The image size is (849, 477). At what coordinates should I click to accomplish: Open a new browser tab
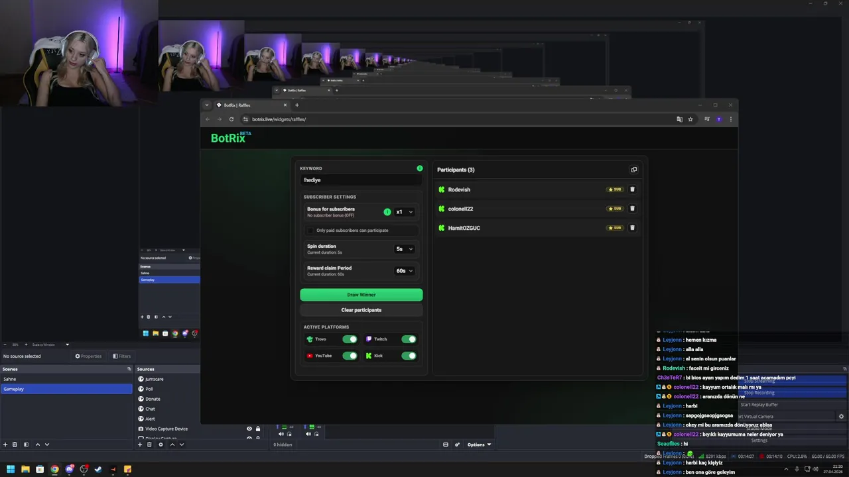[x=296, y=105]
